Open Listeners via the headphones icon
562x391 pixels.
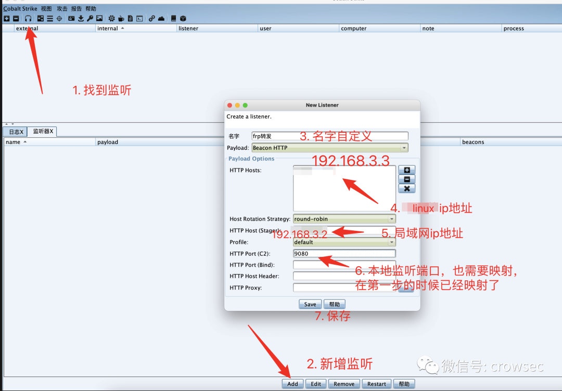tap(28, 18)
